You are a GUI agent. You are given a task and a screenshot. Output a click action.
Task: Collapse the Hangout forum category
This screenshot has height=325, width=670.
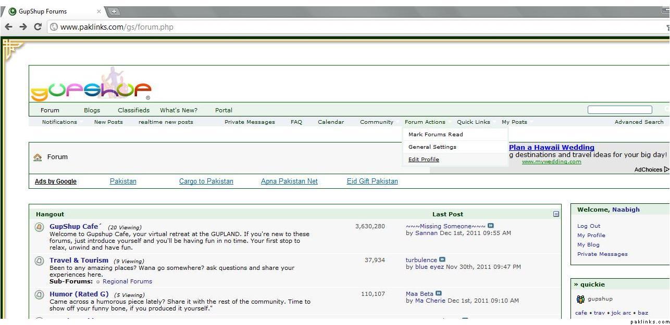(556, 214)
